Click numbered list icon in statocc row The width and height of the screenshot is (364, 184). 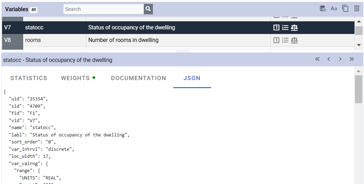click(285, 28)
